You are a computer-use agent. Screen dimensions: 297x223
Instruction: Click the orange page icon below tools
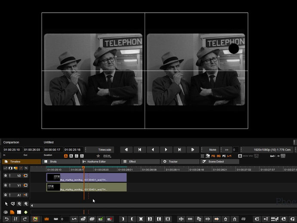(x=12, y=212)
